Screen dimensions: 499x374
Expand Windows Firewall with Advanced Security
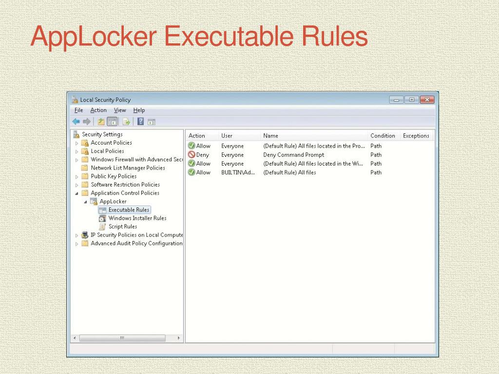[77, 160]
